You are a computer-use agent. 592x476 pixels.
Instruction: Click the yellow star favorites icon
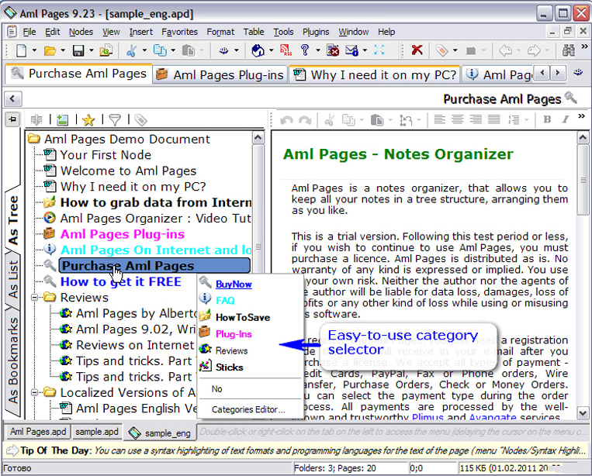click(x=88, y=120)
